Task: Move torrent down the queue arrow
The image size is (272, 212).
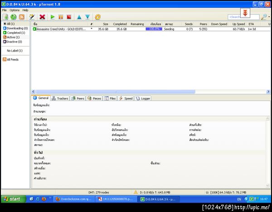Action: [87, 17]
